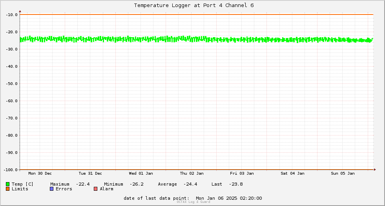385x206 pixels.
Task: Click the last data point timestamp 'Mon Jan 06 2025 02:20:00'
Action: coord(229,198)
